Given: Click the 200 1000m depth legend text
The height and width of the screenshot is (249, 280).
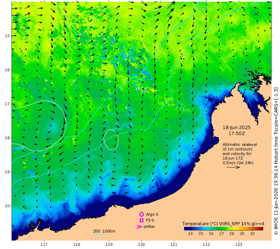Looking at the screenshot, I should (x=104, y=231).
